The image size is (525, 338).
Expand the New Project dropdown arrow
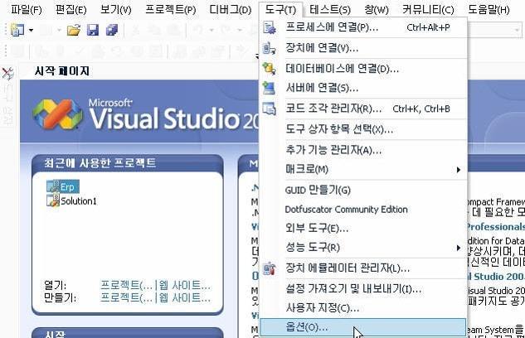(31, 30)
